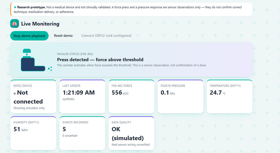Image resolution: width=280 pixels, height=153 pixels.
Task: Click 'Showing simulator only' caption
Action: pyautogui.click(x=29, y=108)
